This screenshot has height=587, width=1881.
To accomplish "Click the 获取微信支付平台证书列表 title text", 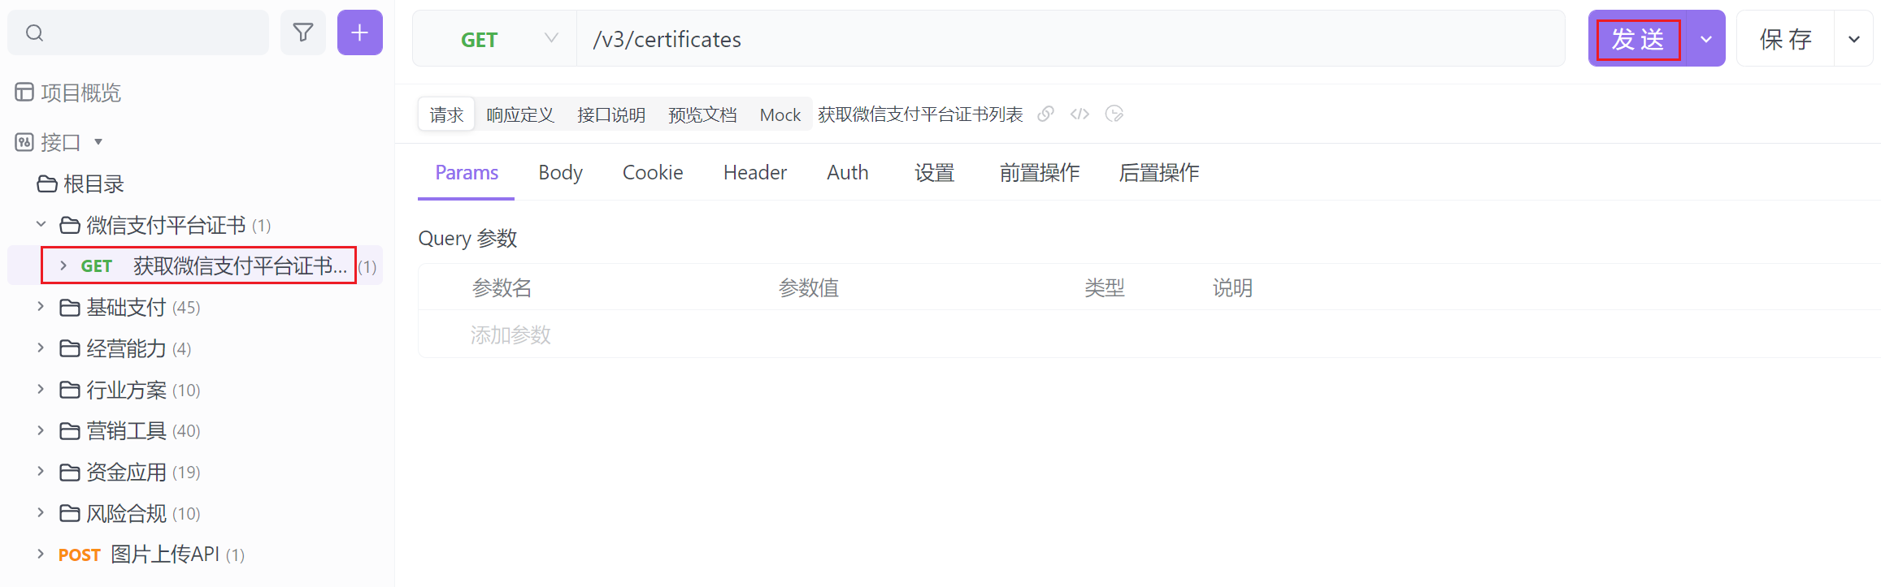I will pos(920,114).
